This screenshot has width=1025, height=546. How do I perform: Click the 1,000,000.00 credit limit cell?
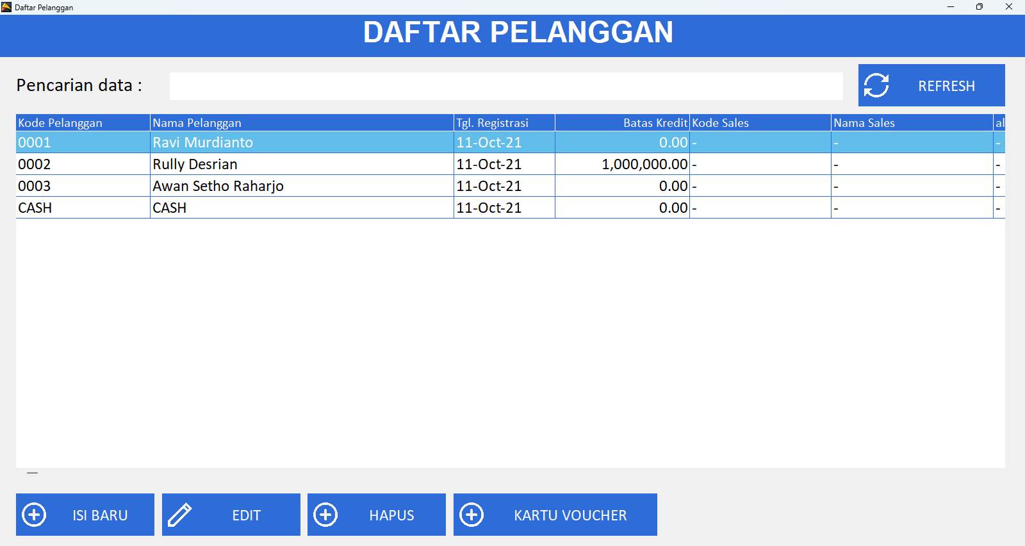click(x=644, y=164)
